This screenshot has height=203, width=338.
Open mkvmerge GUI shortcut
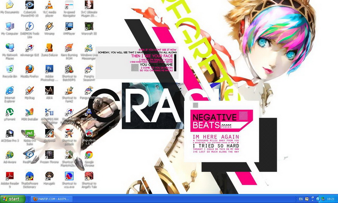[29, 48]
